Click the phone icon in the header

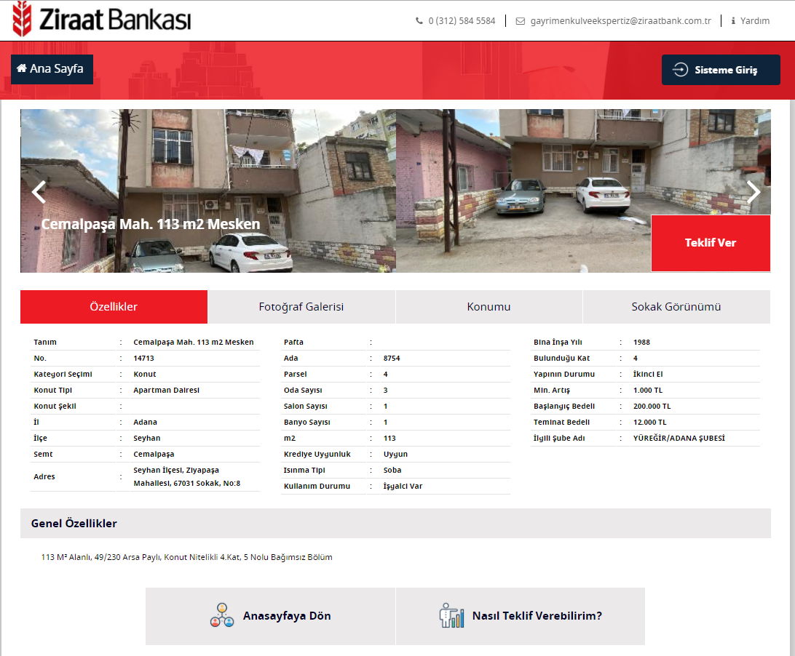pyautogui.click(x=419, y=21)
